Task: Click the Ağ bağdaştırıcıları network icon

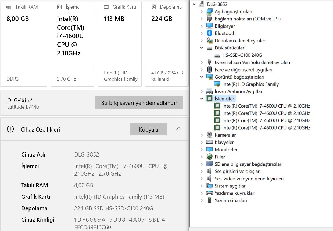Action: tap(210, 12)
